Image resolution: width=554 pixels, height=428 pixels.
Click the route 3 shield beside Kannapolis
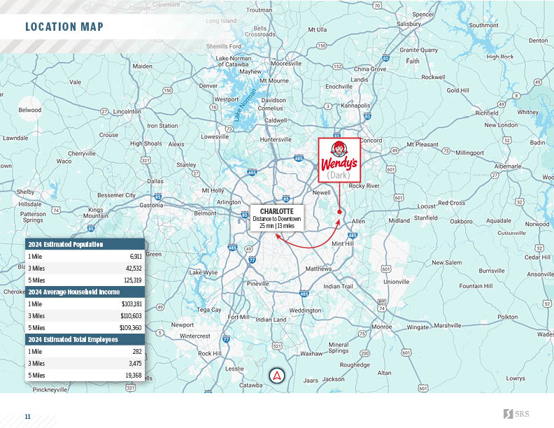[328, 106]
